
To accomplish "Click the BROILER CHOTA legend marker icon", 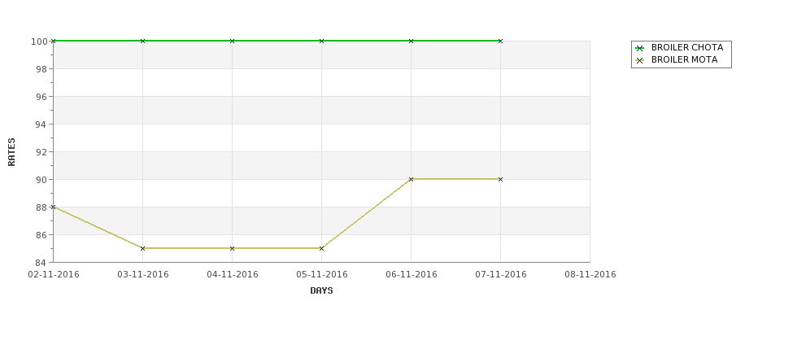I will click(x=640, y=48).
